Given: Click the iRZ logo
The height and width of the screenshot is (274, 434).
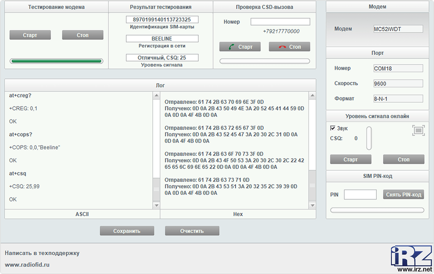Looking at the screenshot, I should coord(410,256).
